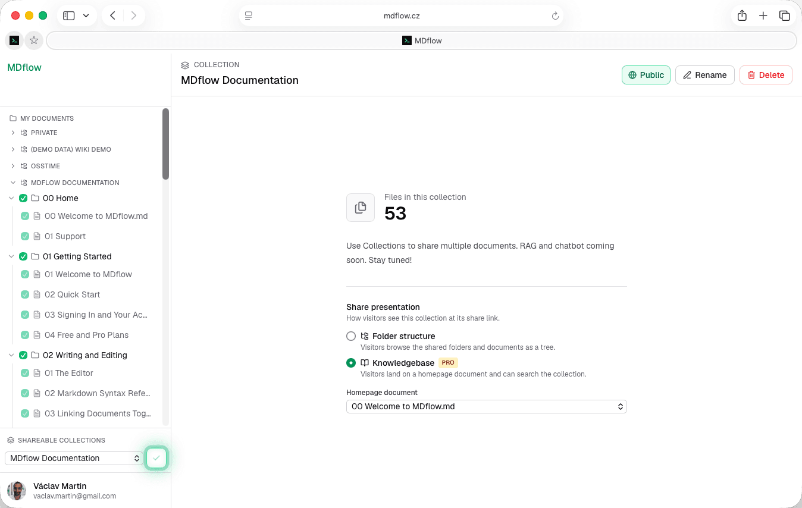Click the PRO badge next to Knowledgebase
802x508 pixels.
tap(448, 363)
